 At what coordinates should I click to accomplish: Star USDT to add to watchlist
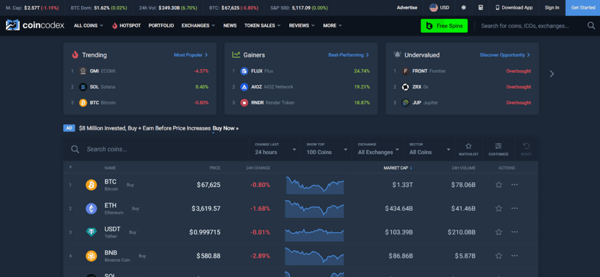(x=499, y=232)
